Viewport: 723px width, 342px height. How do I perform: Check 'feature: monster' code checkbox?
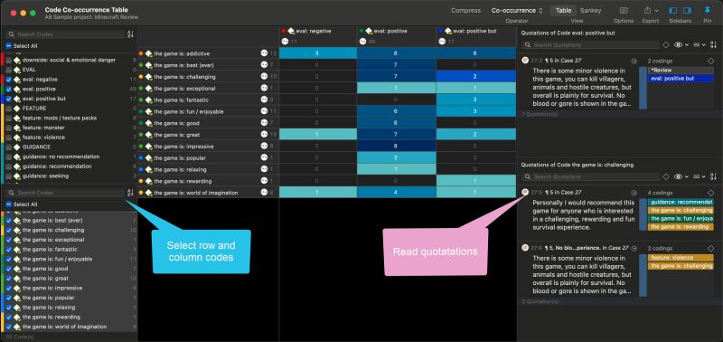coord(9,128)
